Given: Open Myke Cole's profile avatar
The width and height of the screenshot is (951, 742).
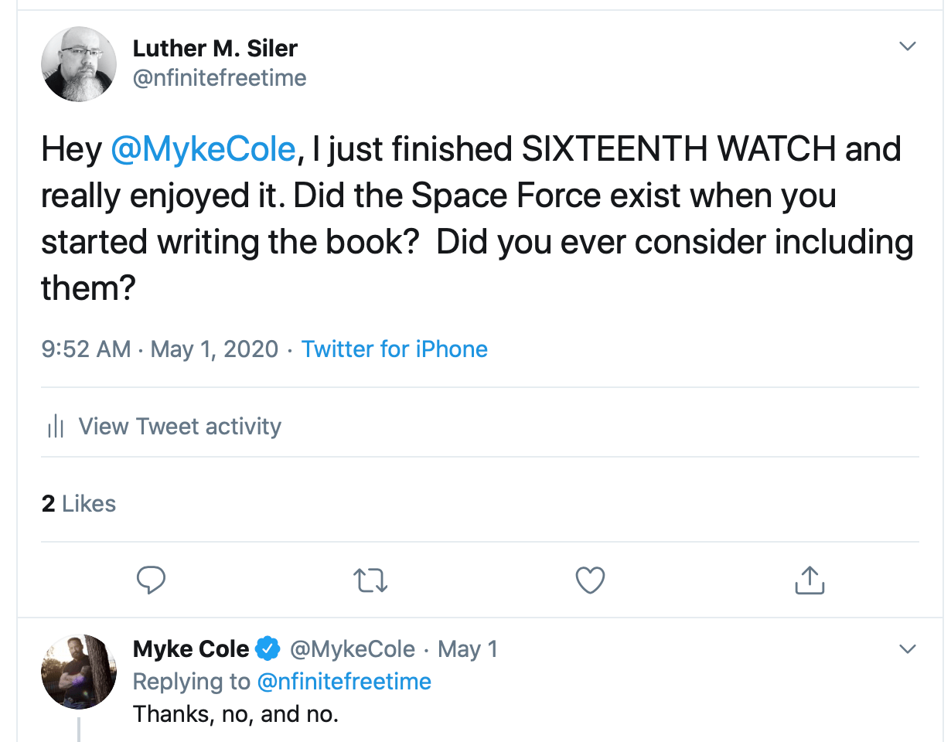Looking at the screenshot, I should pos(78,672).
